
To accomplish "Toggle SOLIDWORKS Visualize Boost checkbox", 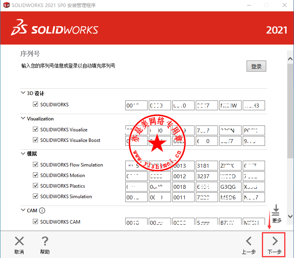I will coord(36,140).
